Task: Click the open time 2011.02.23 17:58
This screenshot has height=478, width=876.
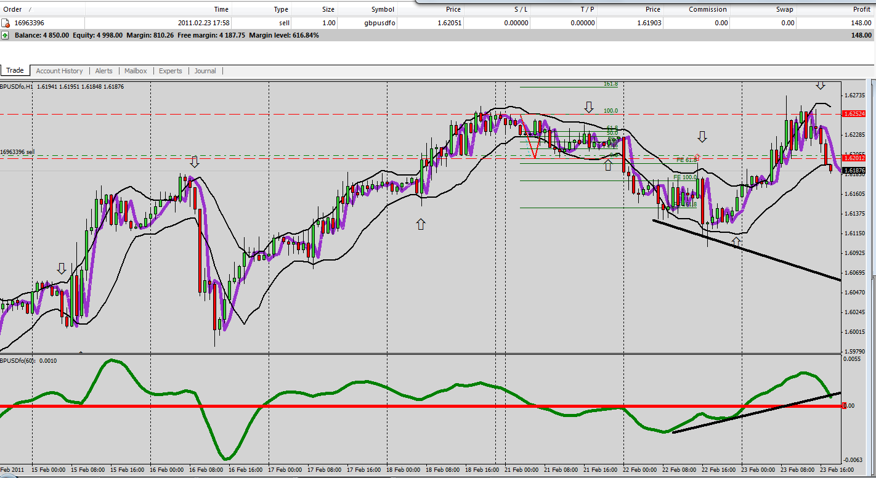Action: point(203,23)
